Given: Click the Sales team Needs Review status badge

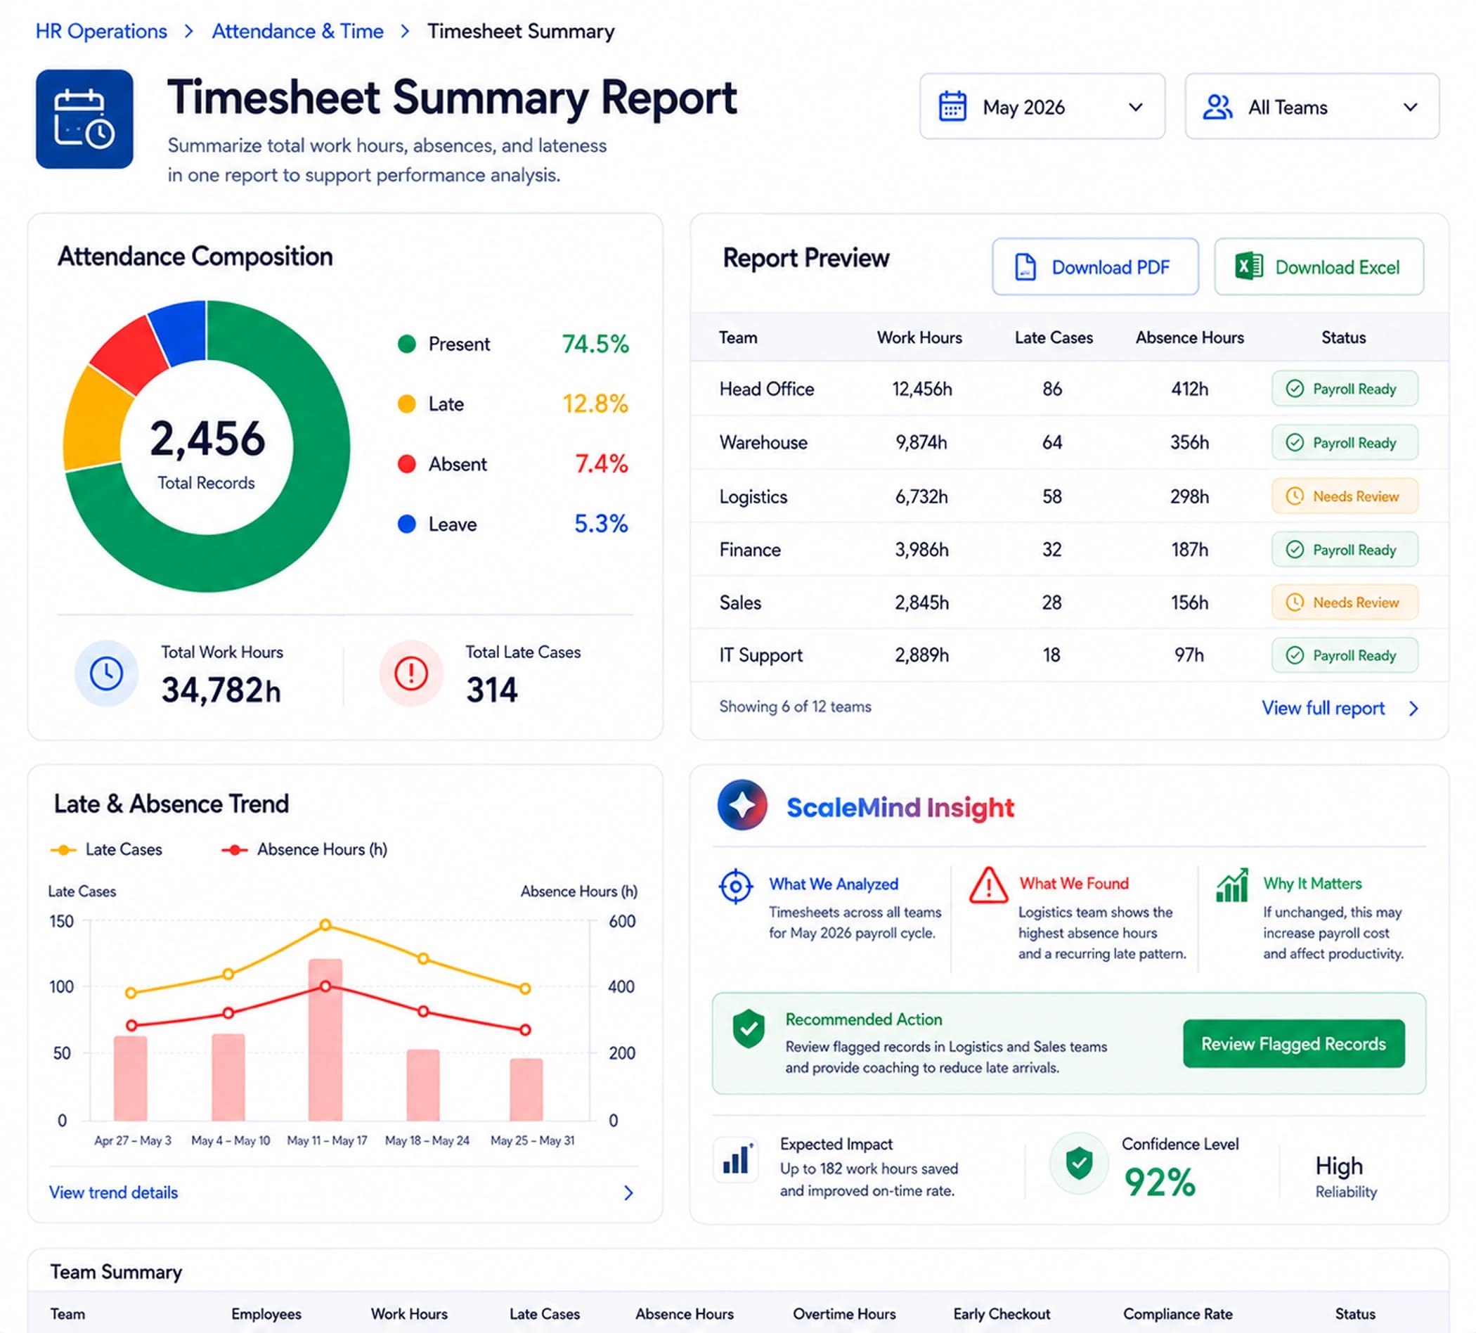Looking at the screenshot, I should click(x=1345, y=603).
